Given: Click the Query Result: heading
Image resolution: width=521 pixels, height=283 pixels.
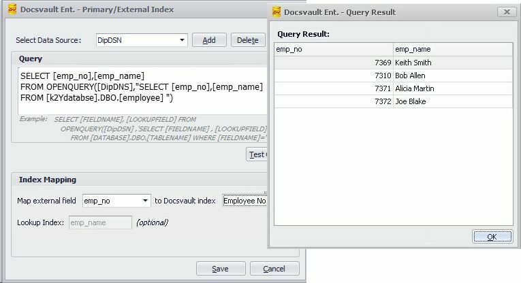Looking at the screenshot, I should [x=303, y=34].
